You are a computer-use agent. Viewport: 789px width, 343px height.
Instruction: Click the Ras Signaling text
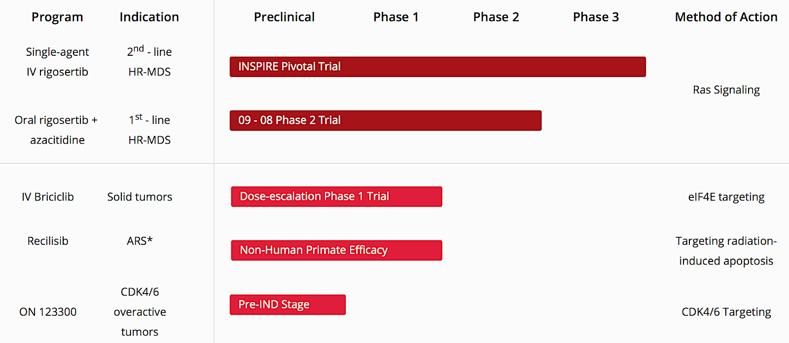(x=726, y=90)
